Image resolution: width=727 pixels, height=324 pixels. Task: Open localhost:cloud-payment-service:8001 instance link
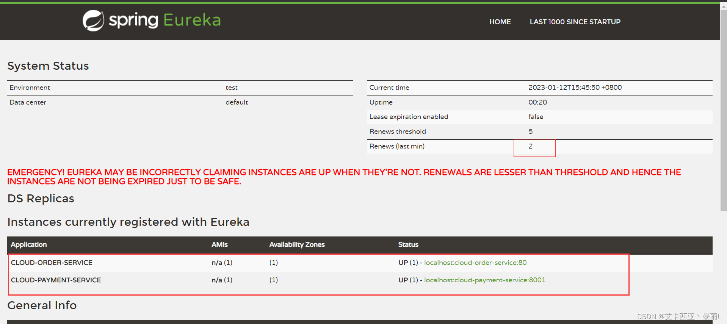pyautogui.click(x=484, y=280)
